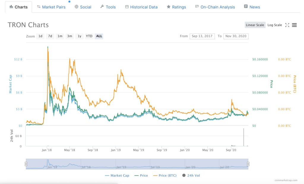Set zoom to YTD

89,36
